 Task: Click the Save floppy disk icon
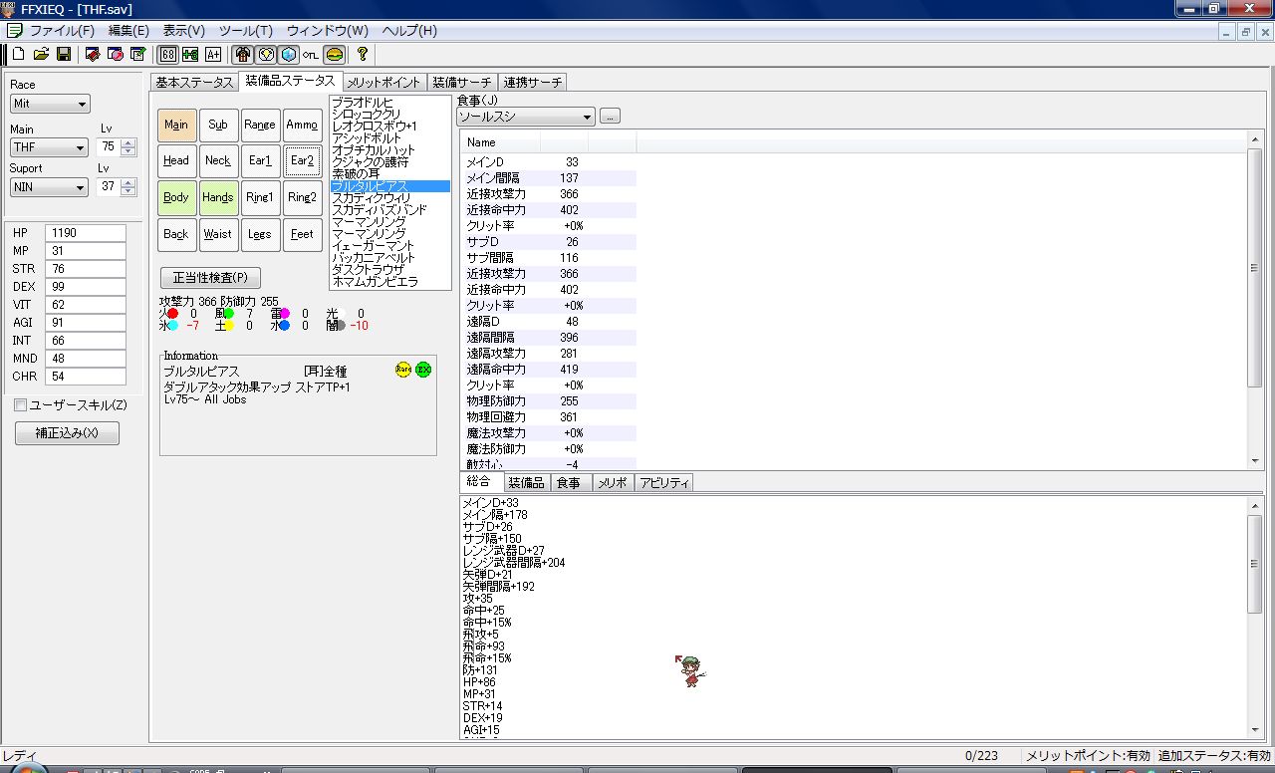click(63, 54)
